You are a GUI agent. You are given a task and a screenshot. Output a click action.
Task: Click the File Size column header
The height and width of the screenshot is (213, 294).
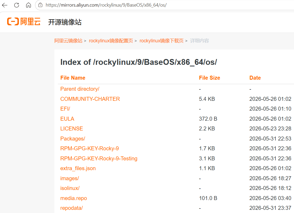pos(209,78)
